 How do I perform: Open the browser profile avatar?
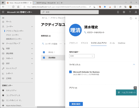coord(131,7)
